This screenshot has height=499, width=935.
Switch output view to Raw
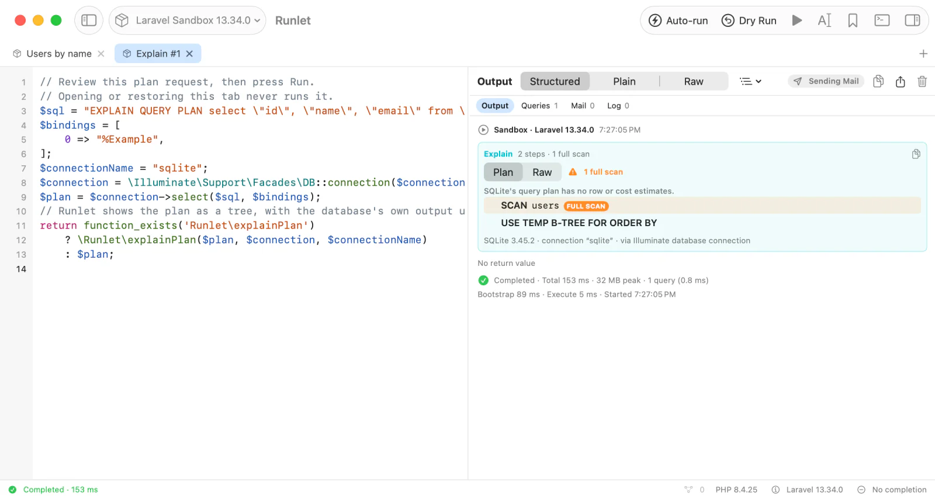pos(694,81)
